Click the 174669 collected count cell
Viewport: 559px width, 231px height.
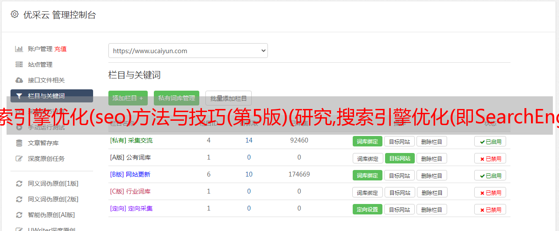[299, 174]
